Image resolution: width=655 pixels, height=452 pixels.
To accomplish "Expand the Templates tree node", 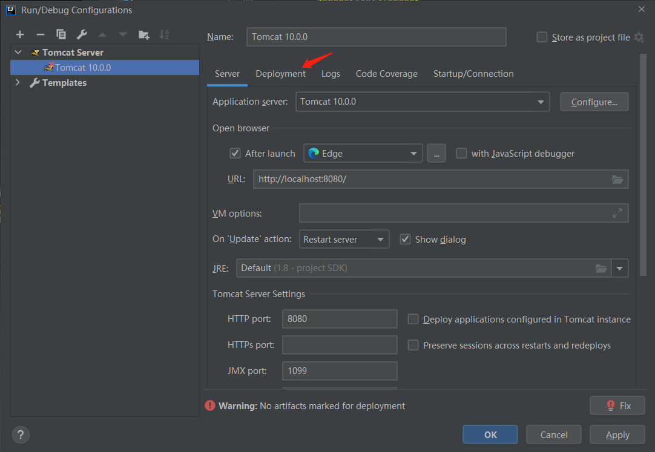I will click(18, 82).
